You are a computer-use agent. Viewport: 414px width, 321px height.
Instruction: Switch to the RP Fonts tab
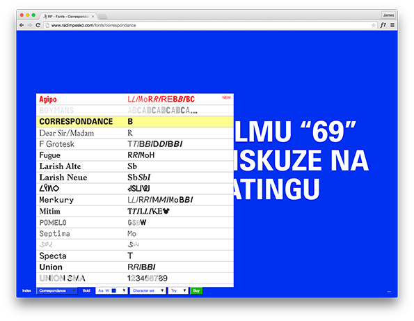click(x=67, y=17)
